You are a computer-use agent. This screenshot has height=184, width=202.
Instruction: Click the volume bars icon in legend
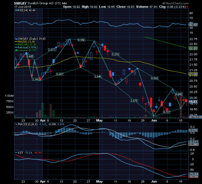point(16,50)
